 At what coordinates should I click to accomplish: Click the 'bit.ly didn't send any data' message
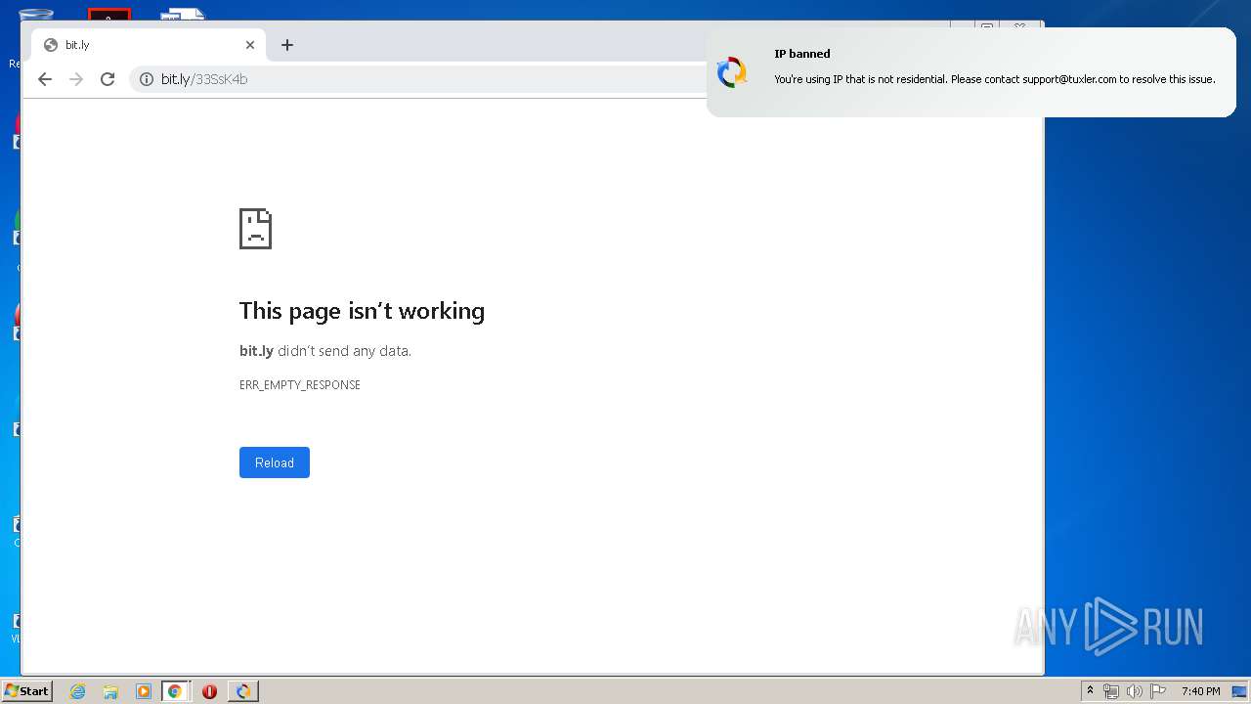(325, 351)
